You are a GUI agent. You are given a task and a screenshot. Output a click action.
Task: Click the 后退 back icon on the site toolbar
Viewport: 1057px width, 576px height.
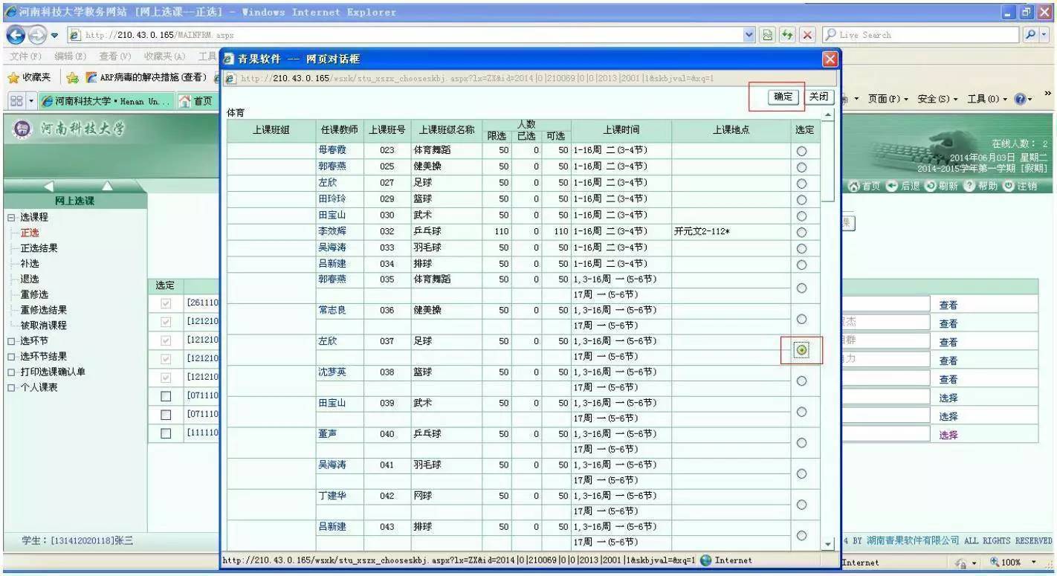tap(892, 187)
